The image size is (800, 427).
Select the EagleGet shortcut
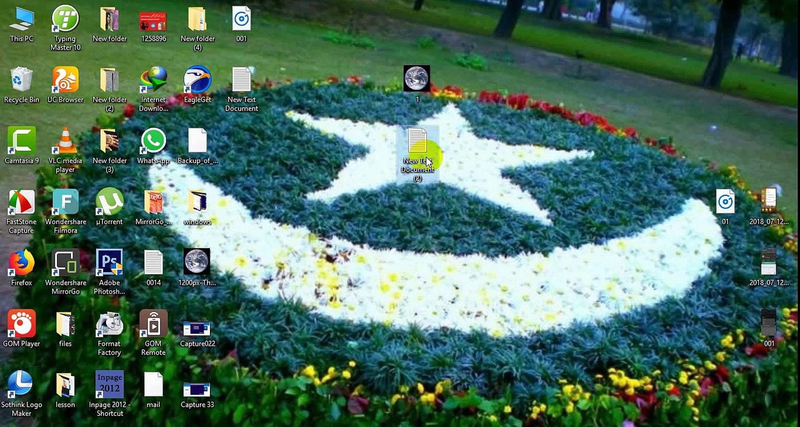(197, 85)
